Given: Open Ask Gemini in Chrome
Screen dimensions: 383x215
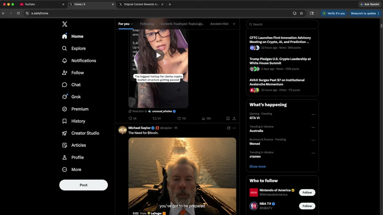Looking at the screenshot, I should pyautogui.click(x=370, y=4).
